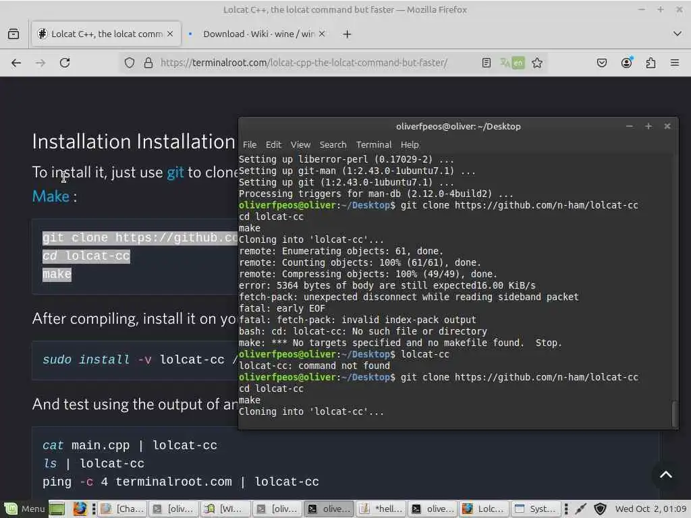Switch to the Lolc... taskbar window
691x518 pixels.
pyautogui.click(x=484, y=509)
